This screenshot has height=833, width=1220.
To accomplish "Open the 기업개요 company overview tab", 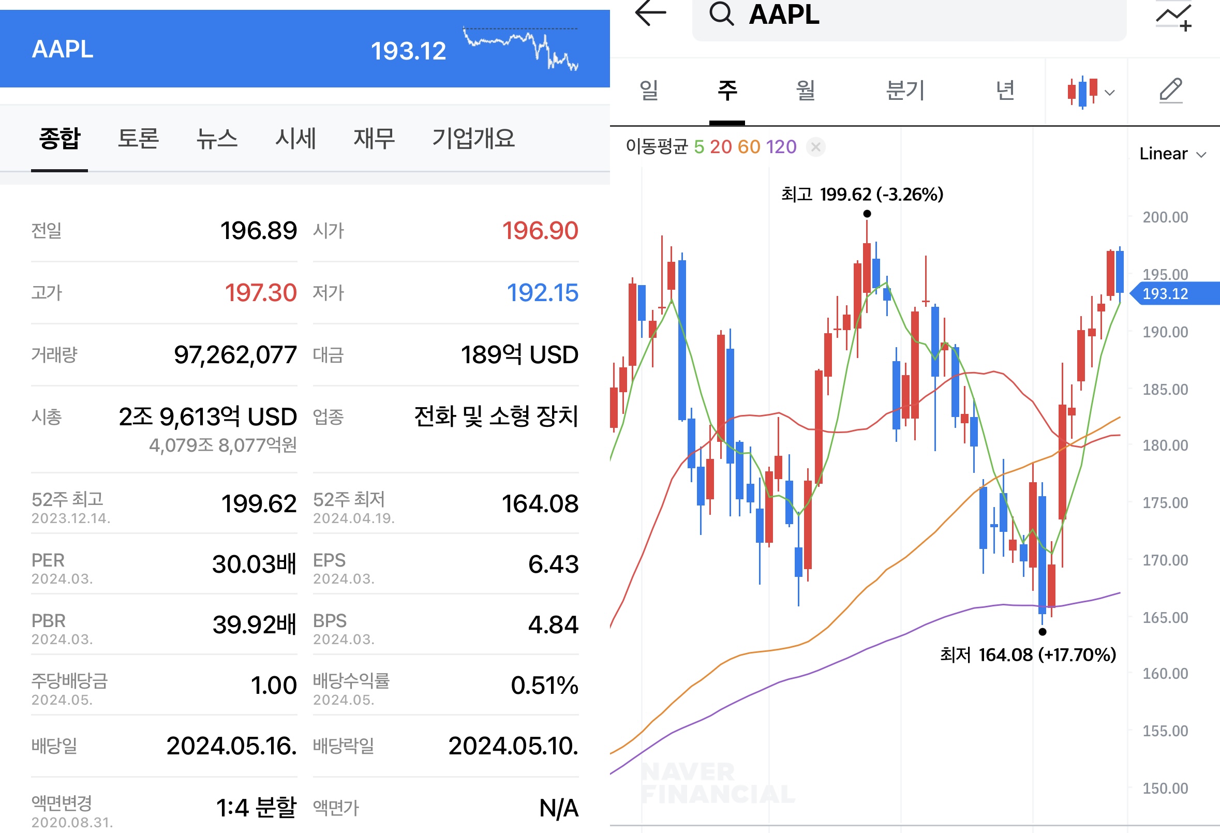I will [473, 138].
